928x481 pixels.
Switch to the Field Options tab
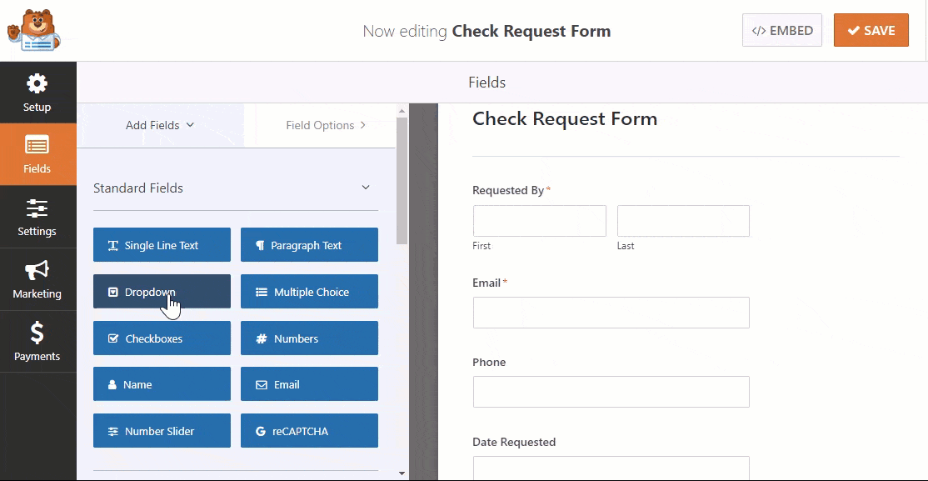click(x=326, y=125)
